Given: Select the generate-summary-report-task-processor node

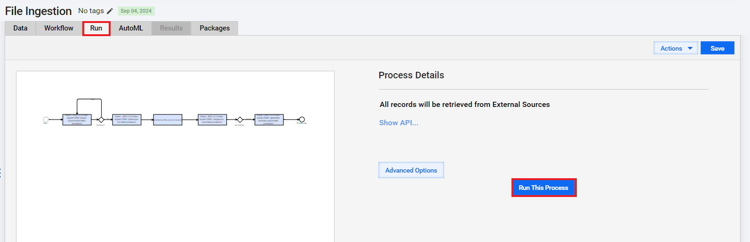Looking at the screenshot, I should [x=269, y=120].
